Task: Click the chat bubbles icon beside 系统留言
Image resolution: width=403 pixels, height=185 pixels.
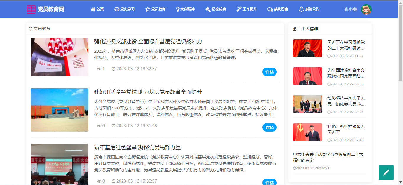Action: (x=270, y=9)
